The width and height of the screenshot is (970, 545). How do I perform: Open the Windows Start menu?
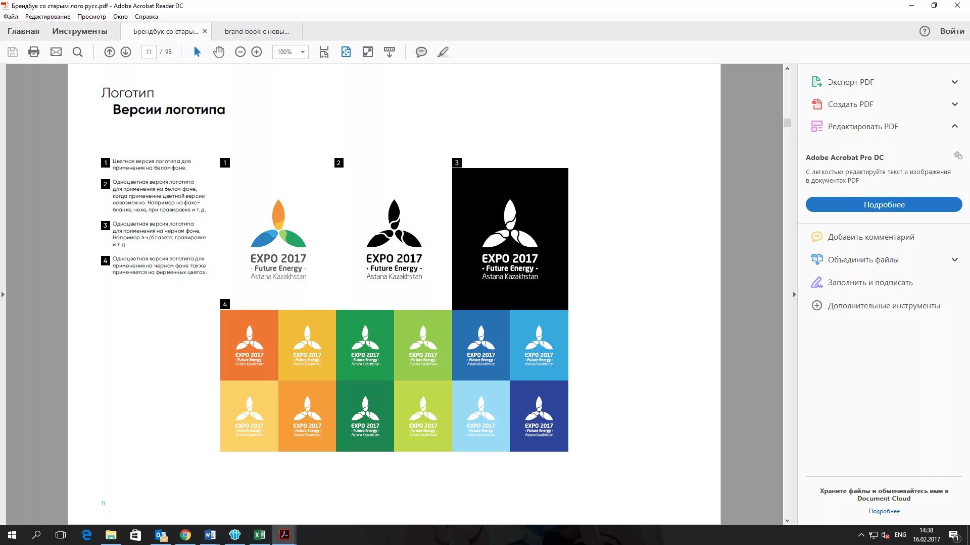(12, 535)
